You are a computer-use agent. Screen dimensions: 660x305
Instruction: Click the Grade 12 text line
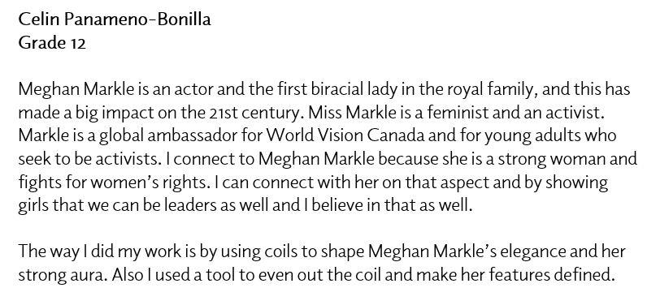click(52, 43)
